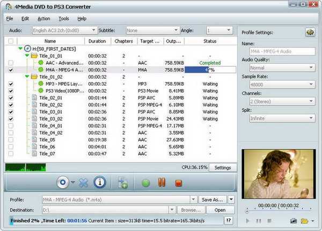Click the Title_02_01 file icon
322x231 pixels.
34,98
